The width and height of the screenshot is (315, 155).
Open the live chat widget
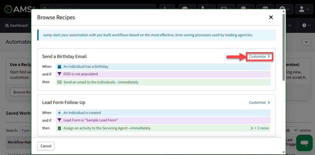click(x=304, y=143)
